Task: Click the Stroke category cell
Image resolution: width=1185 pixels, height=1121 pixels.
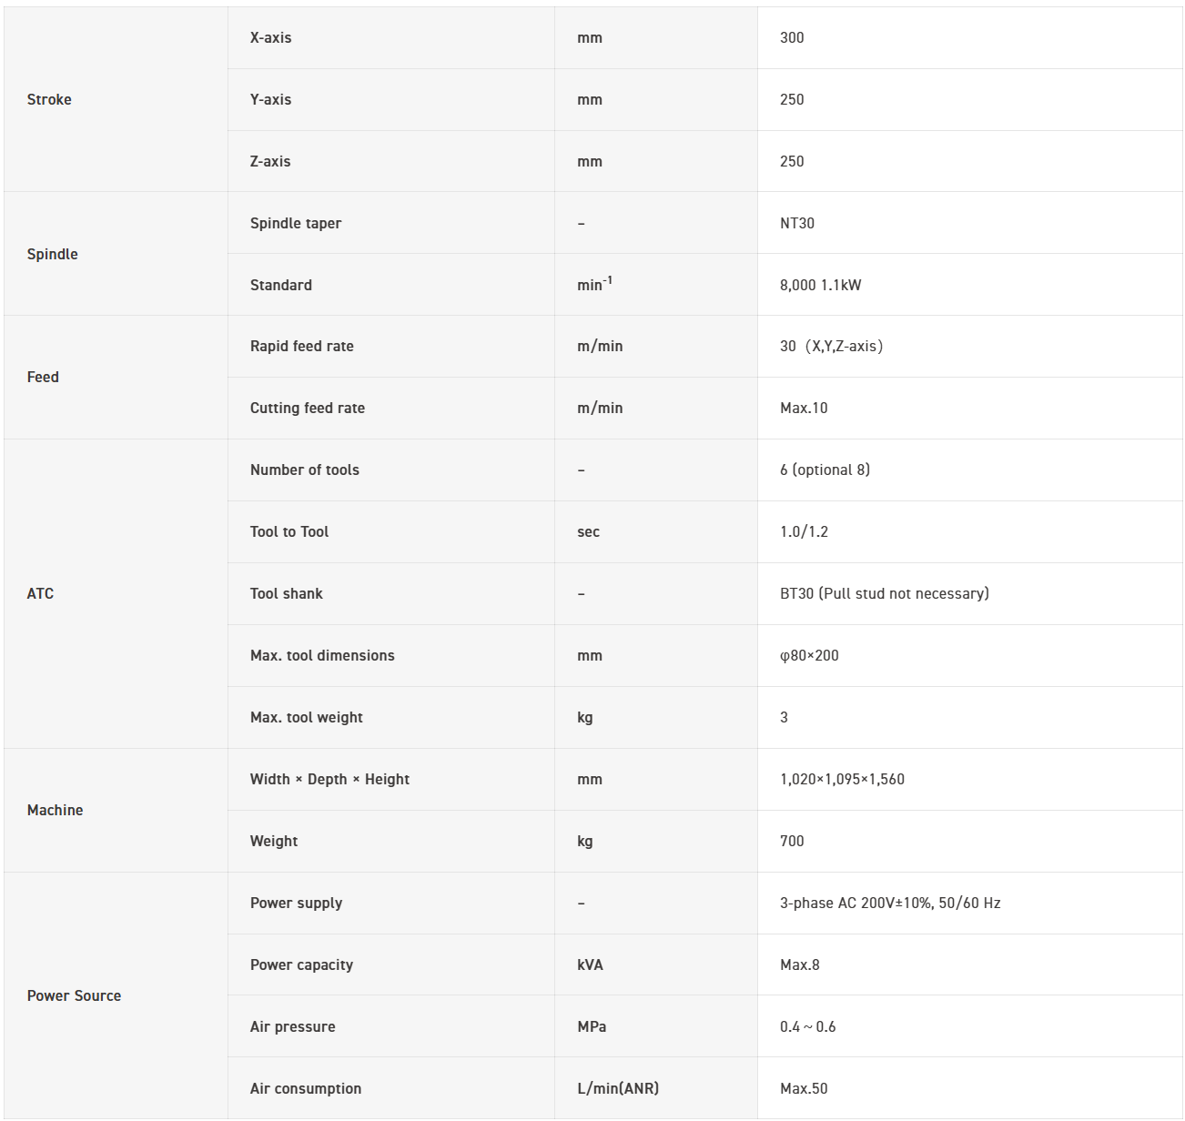Action: 49,99
